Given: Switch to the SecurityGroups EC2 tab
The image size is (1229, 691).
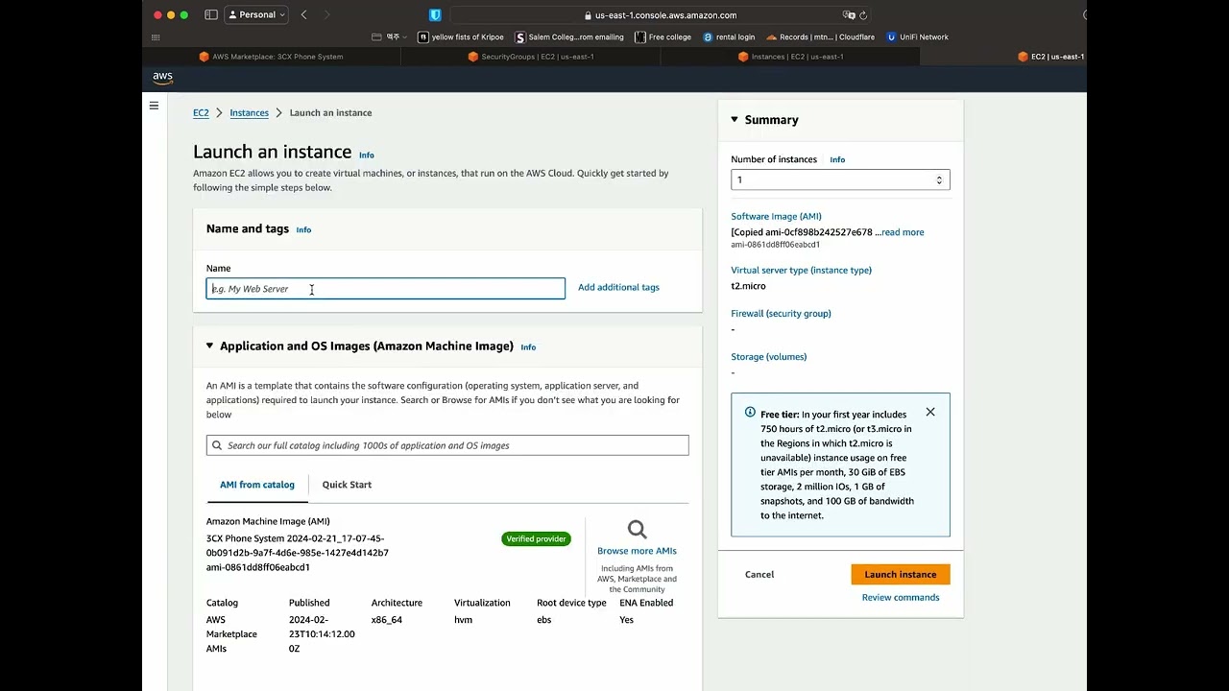Looking at the screenshot, I should coord(530,57).
